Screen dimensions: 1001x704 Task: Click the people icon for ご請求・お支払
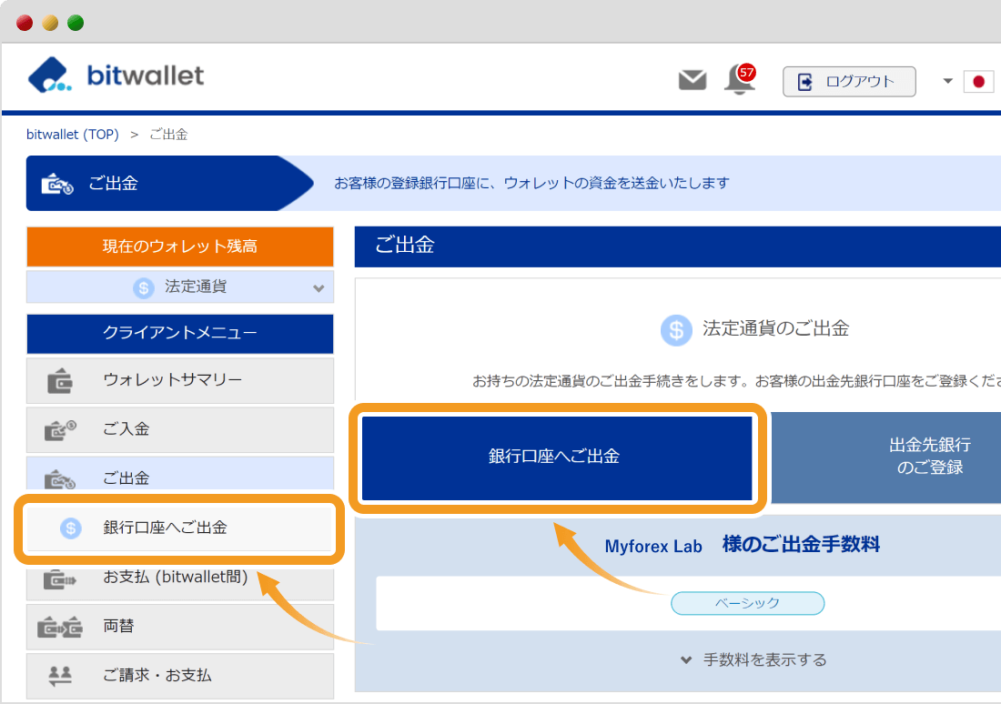(x=60, y=676)
